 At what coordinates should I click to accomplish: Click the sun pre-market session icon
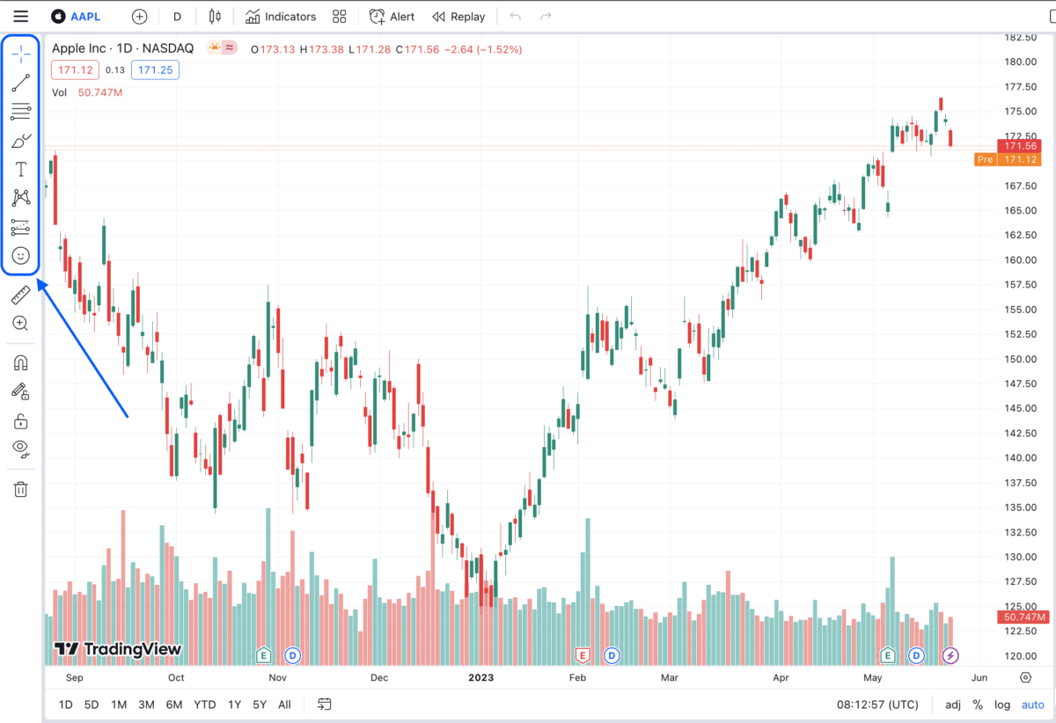click(x=214, y=47)
